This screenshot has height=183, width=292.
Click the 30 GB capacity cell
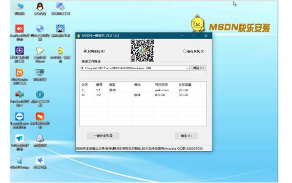183,95
